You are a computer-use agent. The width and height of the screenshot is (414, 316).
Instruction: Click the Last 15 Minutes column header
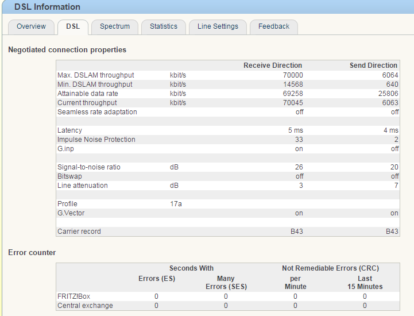[365, 282]
